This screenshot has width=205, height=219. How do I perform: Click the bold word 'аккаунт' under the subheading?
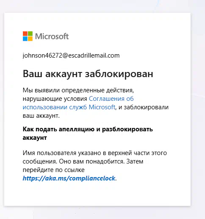tap(35, 138)
